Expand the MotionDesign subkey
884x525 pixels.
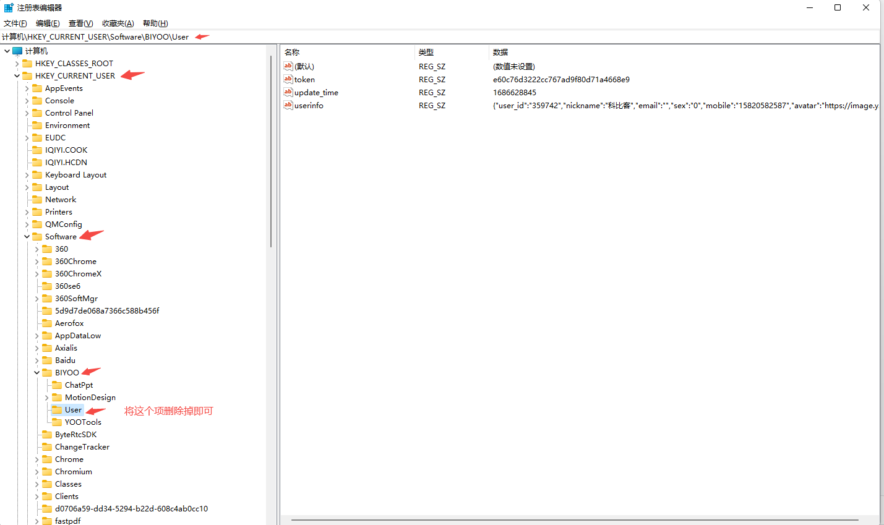click(46, 397)
